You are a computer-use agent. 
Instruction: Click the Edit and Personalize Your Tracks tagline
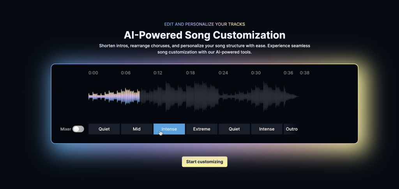point(205,24)
